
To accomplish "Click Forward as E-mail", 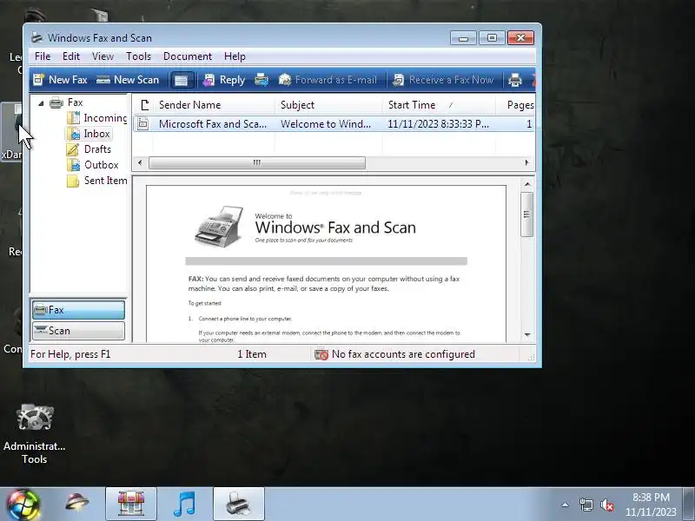I will pos(328,80).
